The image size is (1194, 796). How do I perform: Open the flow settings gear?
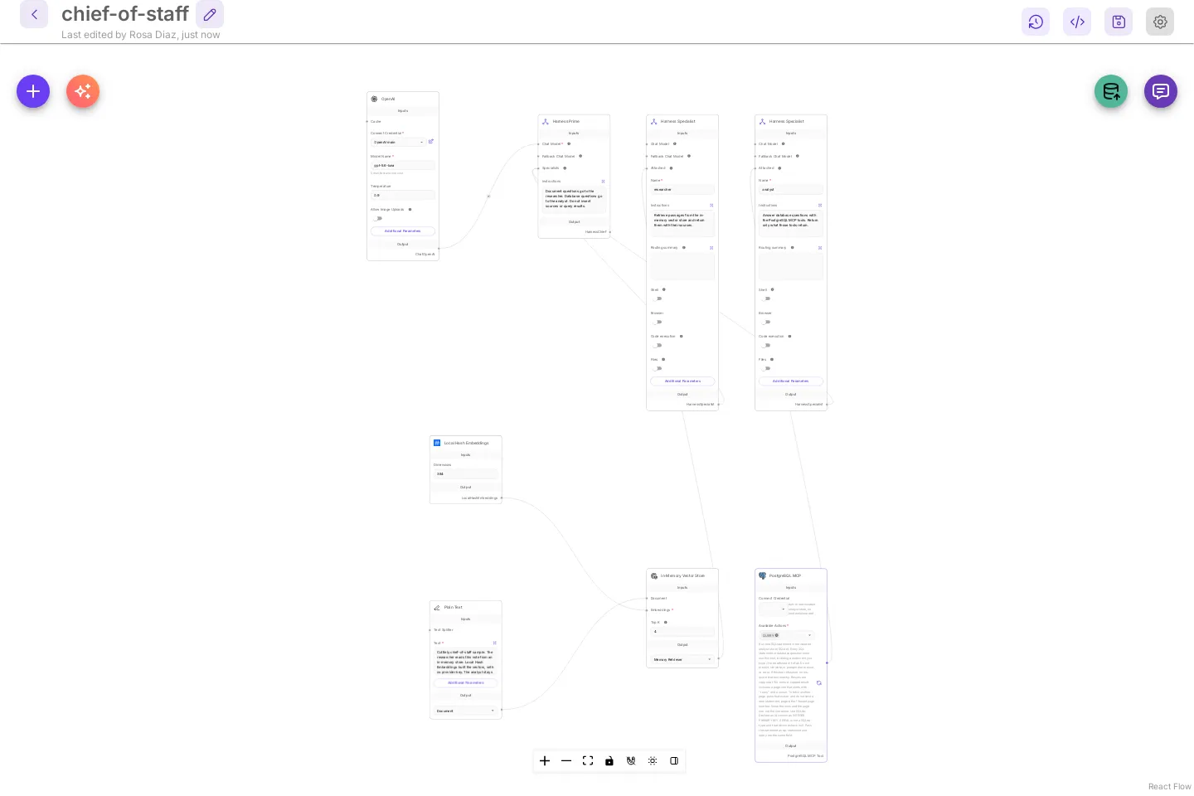coord(1160,22)
